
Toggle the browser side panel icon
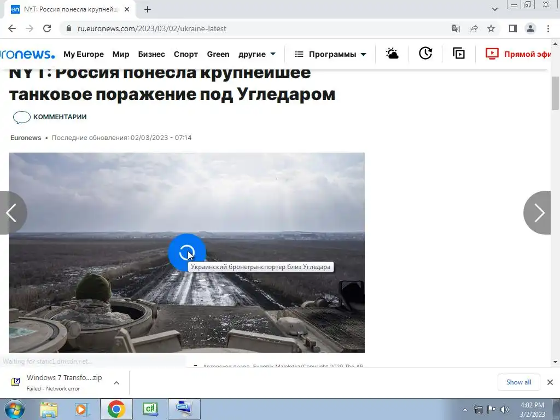tap(513, 28)
